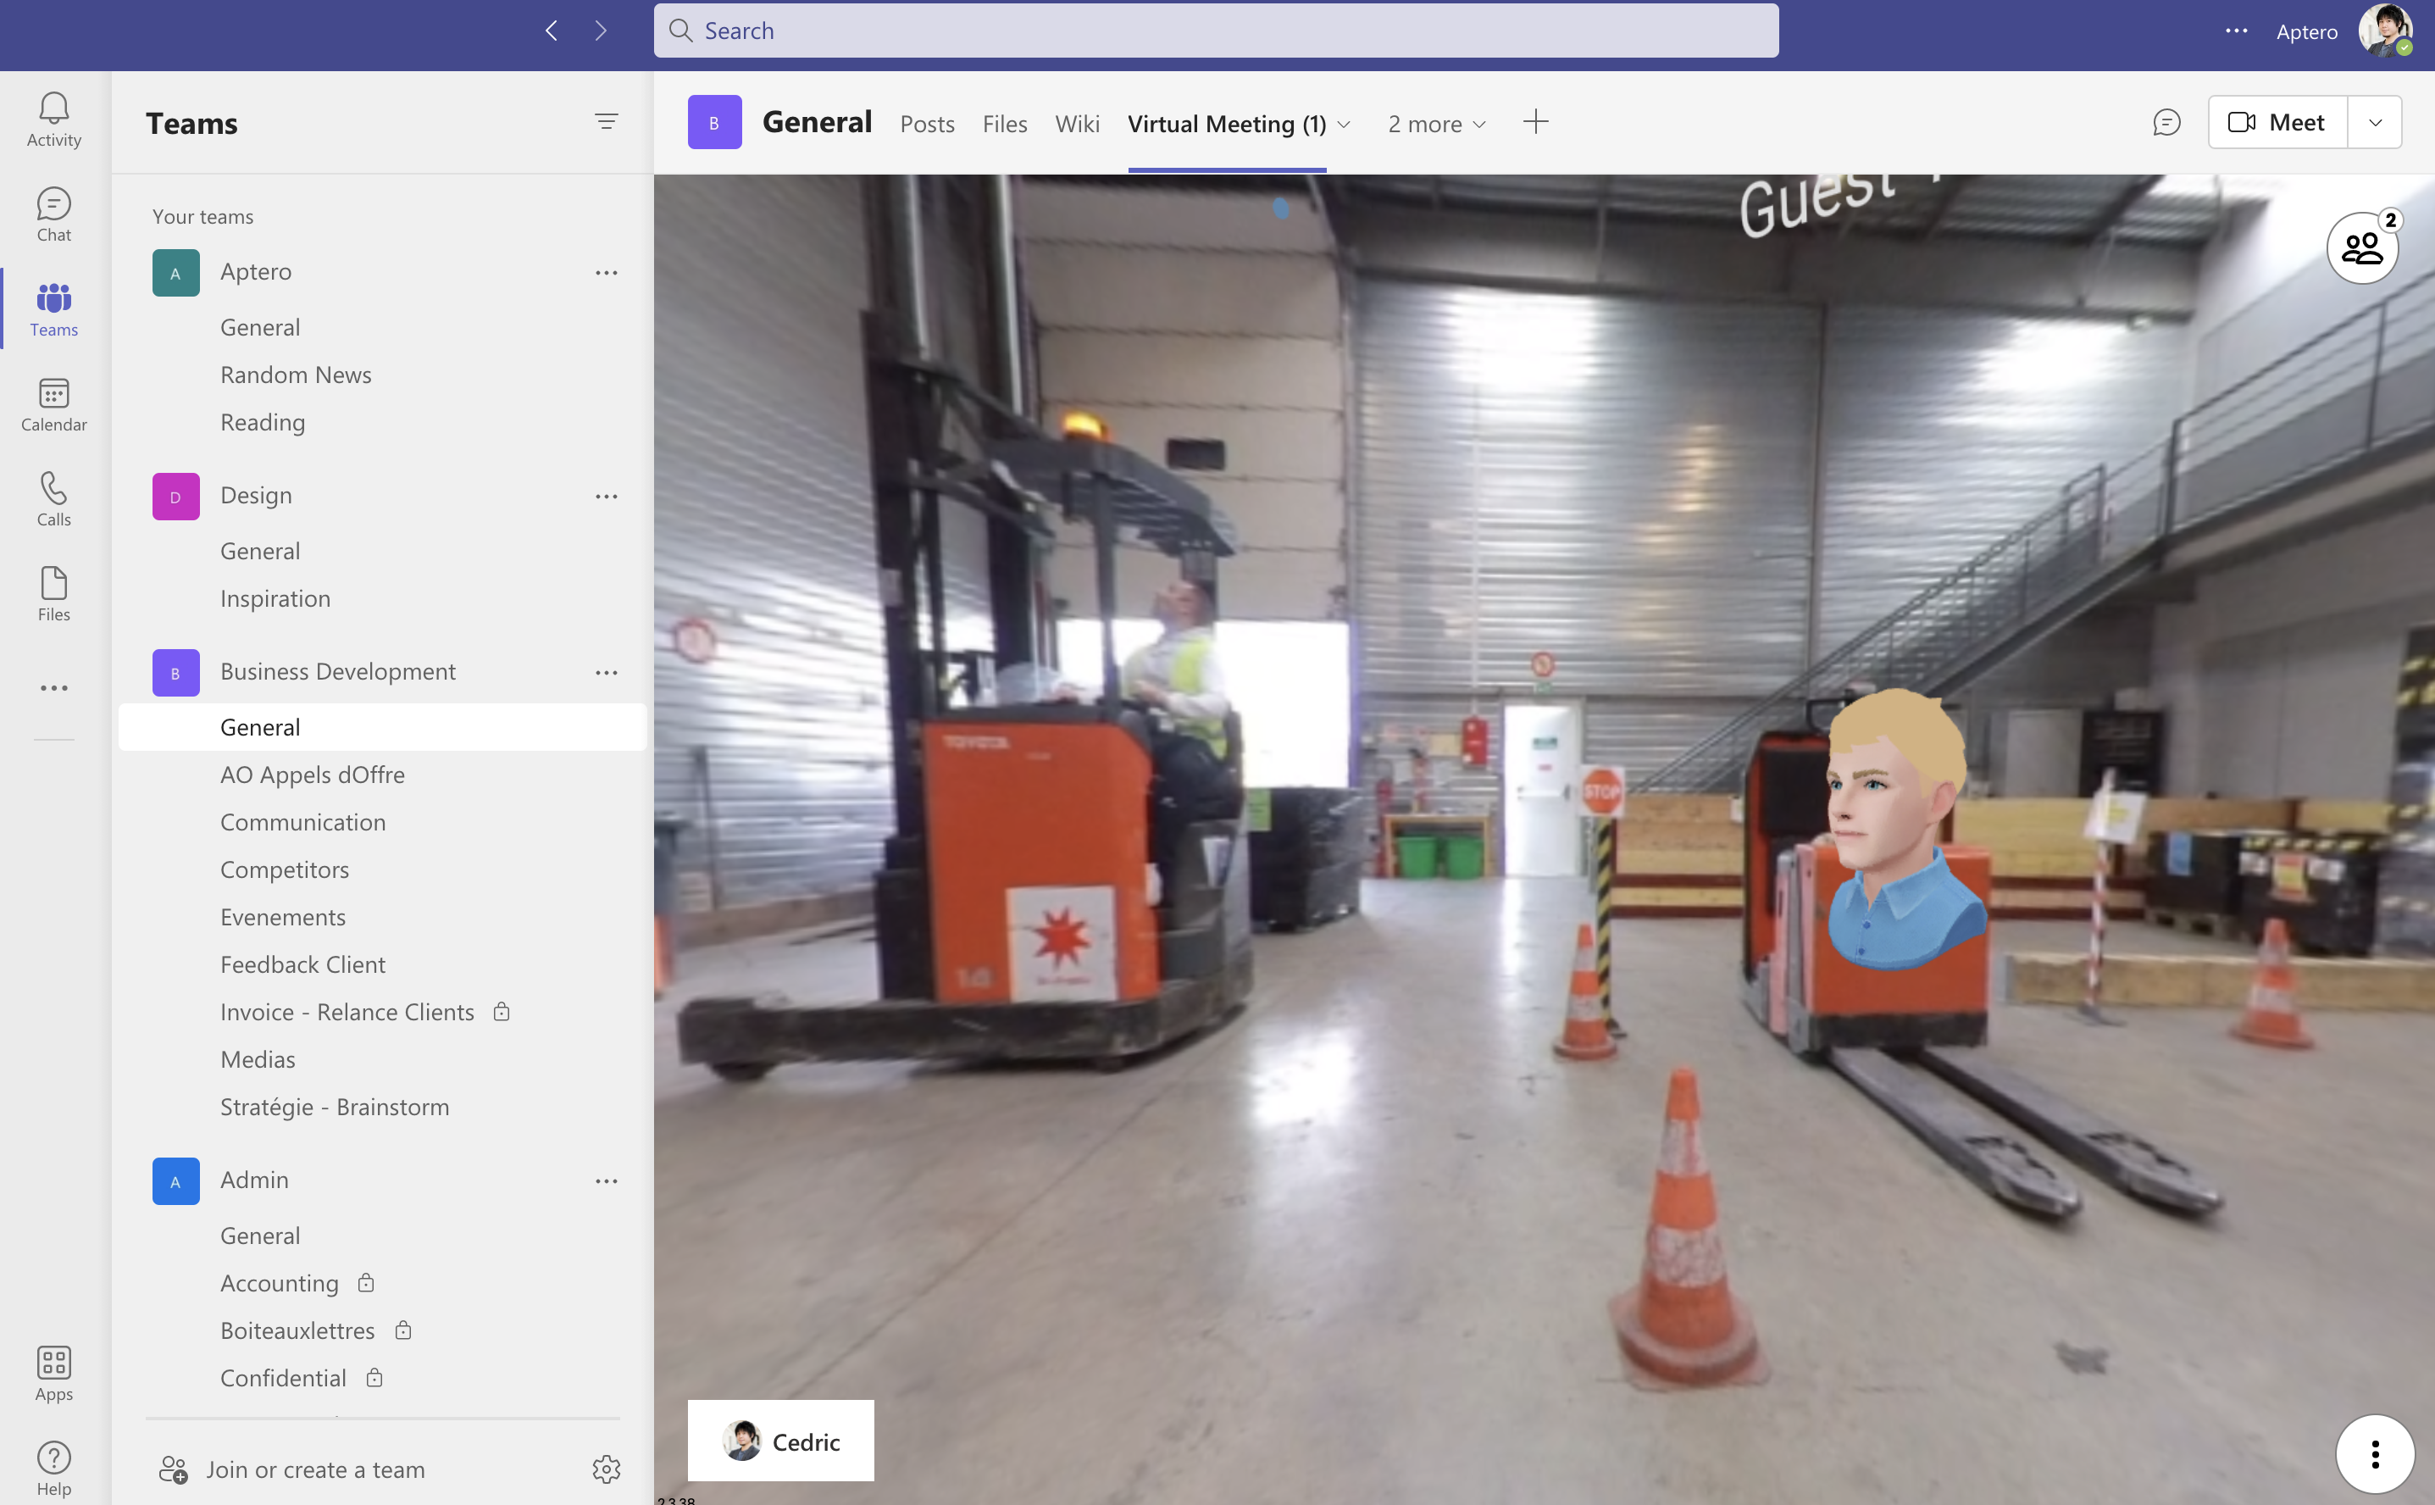2435x1505 pixels.
Task: Open more options for Design team
Action: point(606,496)
